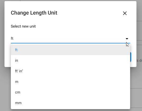Click the Select new unit label

tap(23, 26)
